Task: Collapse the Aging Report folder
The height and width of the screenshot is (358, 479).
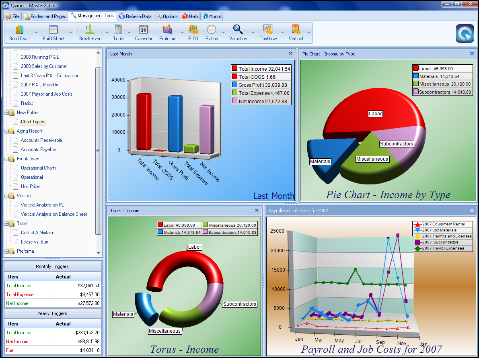Action: (x=7, y=131)
